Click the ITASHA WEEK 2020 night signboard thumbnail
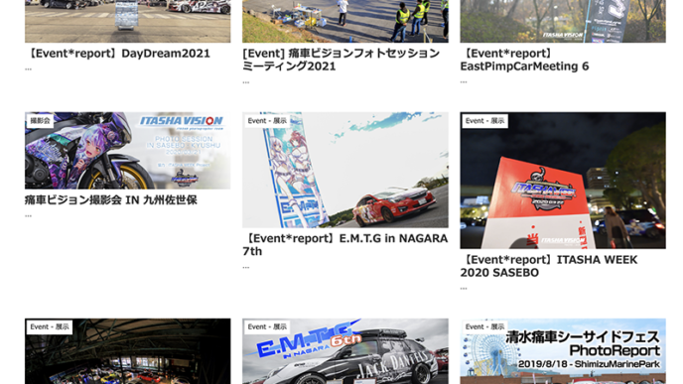The image size is (683, 384). click(563, 181)
